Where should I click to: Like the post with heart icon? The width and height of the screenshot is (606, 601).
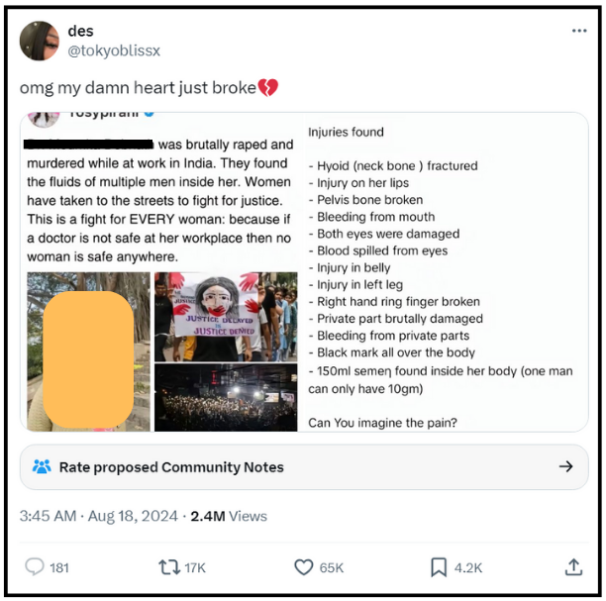tap(303, 567)
